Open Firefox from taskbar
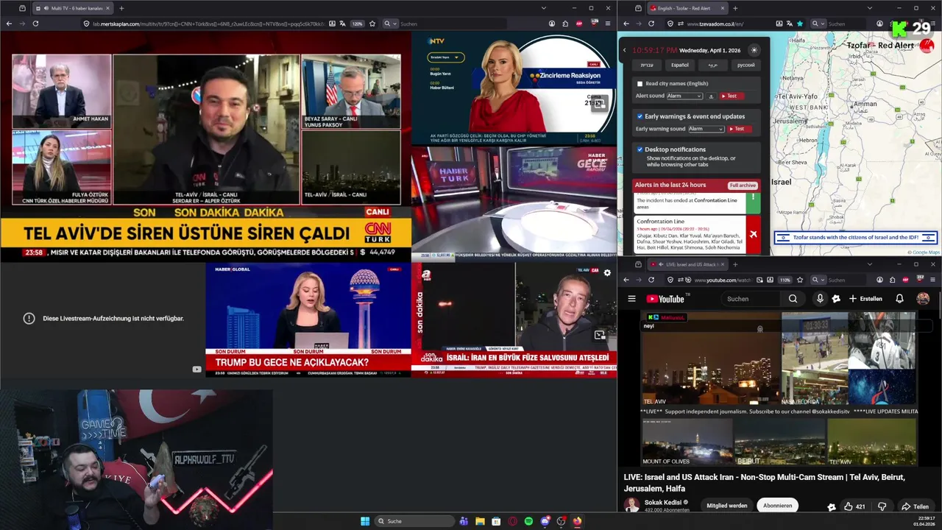The height and width of the screenshot is (530, 942). [577, 521]
